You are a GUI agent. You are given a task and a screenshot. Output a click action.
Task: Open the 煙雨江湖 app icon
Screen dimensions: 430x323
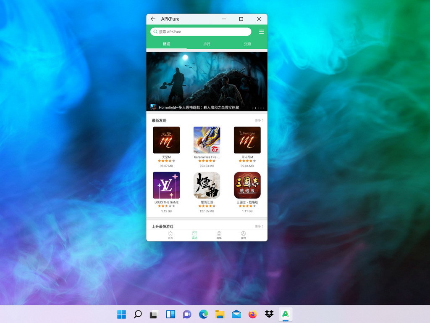point(207,185)
